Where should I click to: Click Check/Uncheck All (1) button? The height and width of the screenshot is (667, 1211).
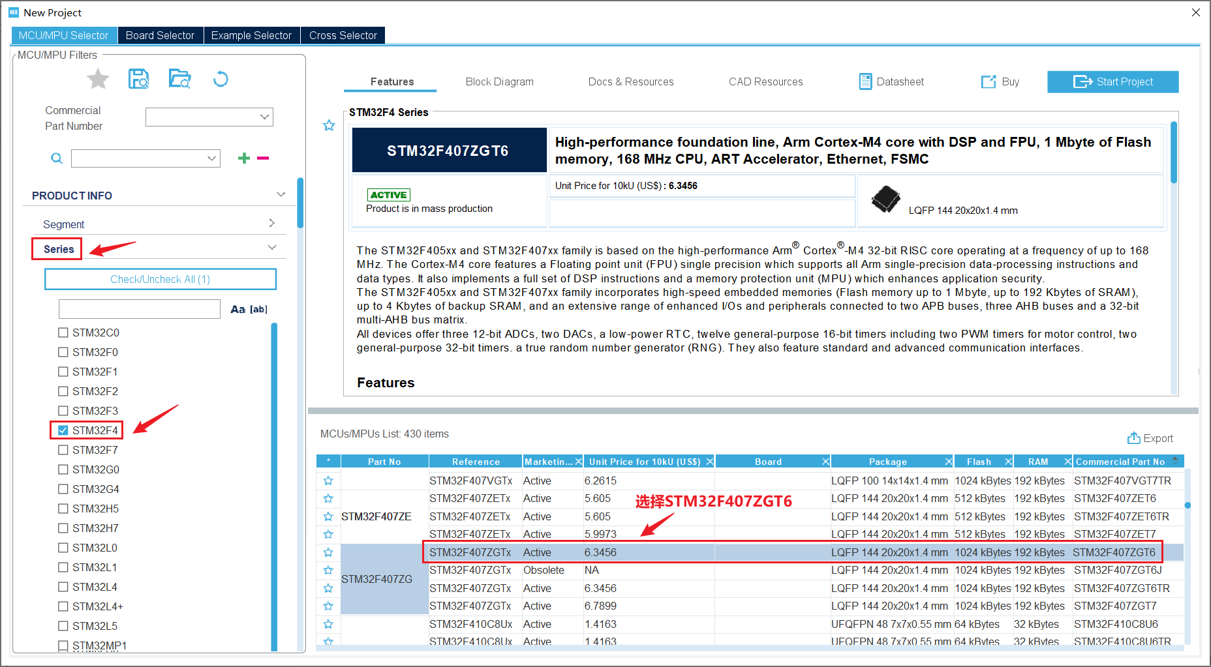pyautogui.click(x=161, y=279)
